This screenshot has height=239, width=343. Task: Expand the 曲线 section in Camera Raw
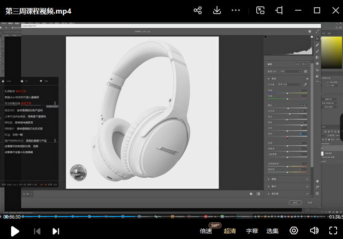click(x=274, y=179)
